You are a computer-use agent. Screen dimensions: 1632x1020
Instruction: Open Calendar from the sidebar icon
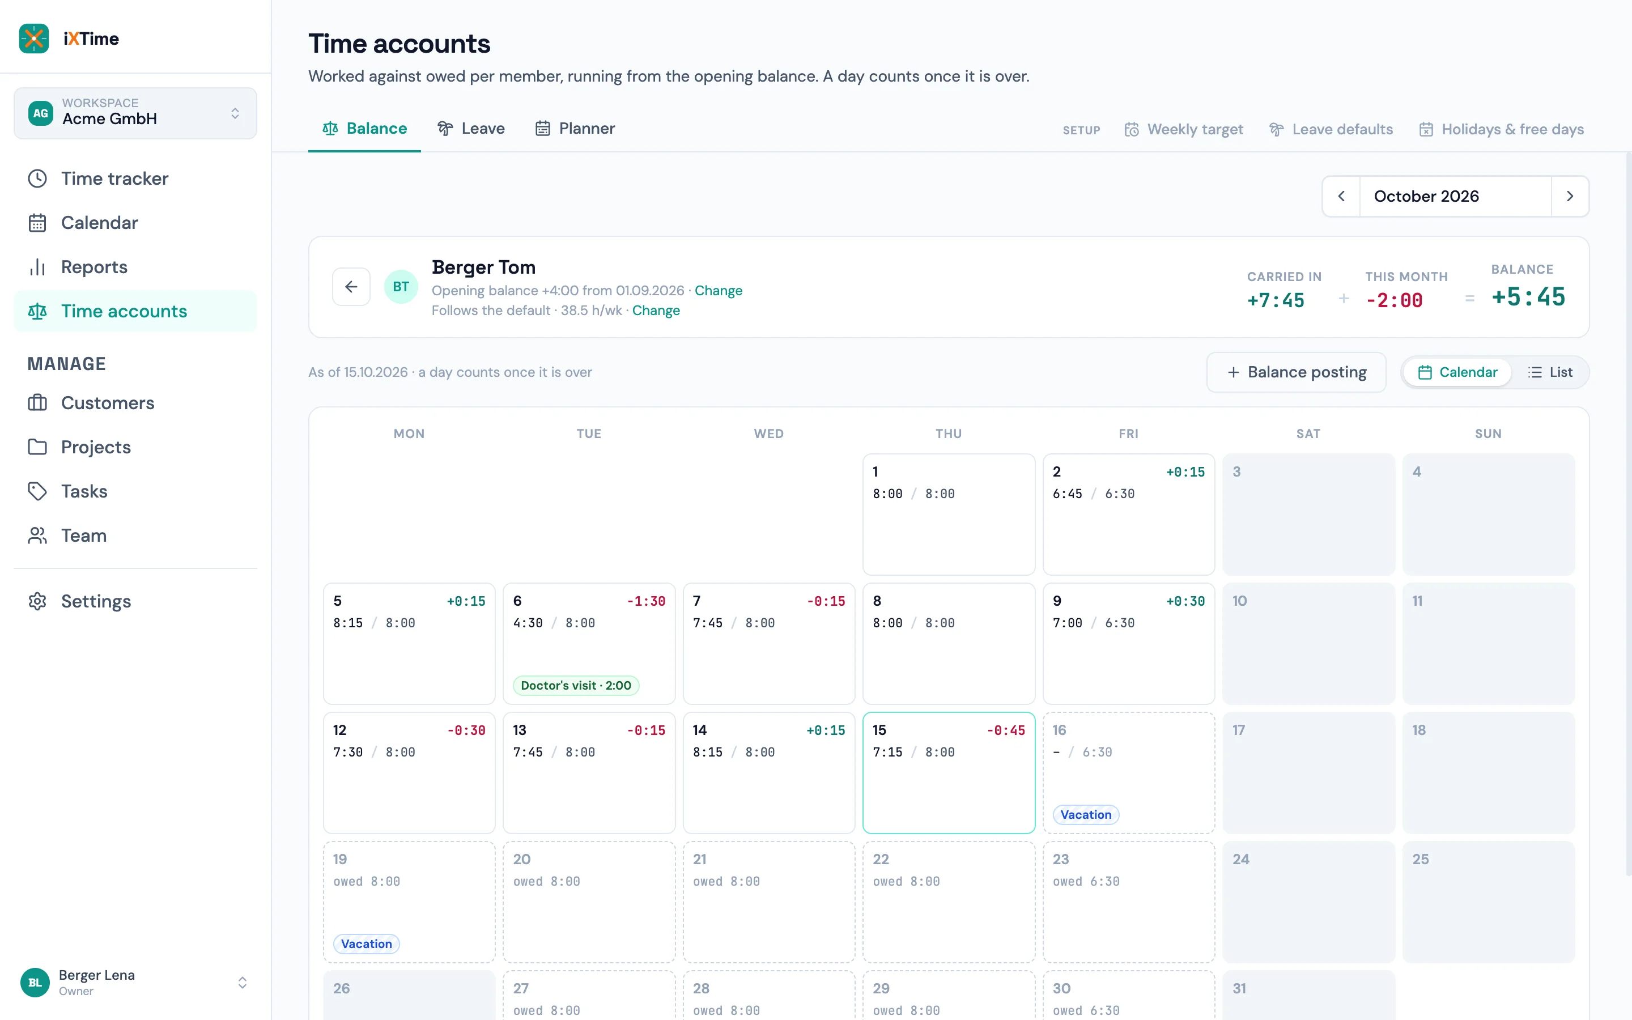[x=37, y=223]
